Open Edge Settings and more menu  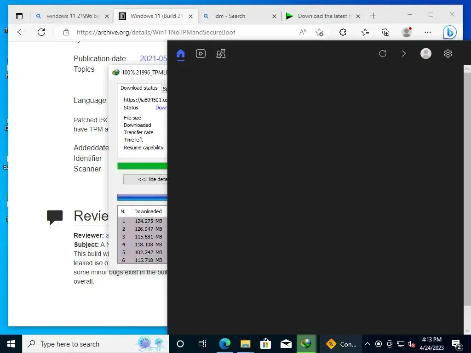pos(428,32)
